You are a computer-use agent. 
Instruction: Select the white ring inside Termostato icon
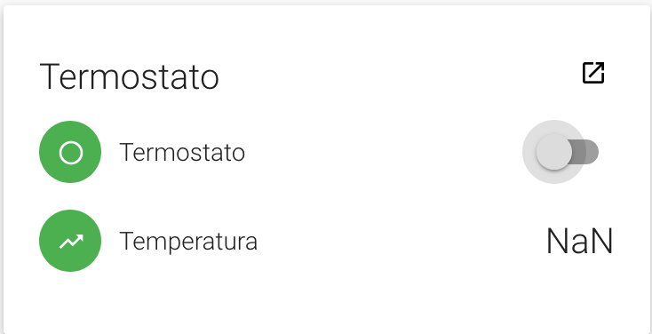coord(71,153)
